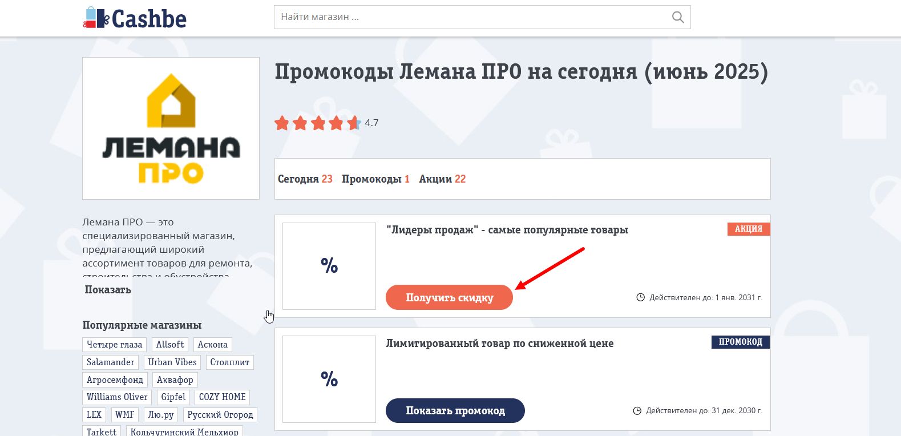Open the Gipfel store tag
The width and height of the screenshot is (901, 436).
pos(173,397)
